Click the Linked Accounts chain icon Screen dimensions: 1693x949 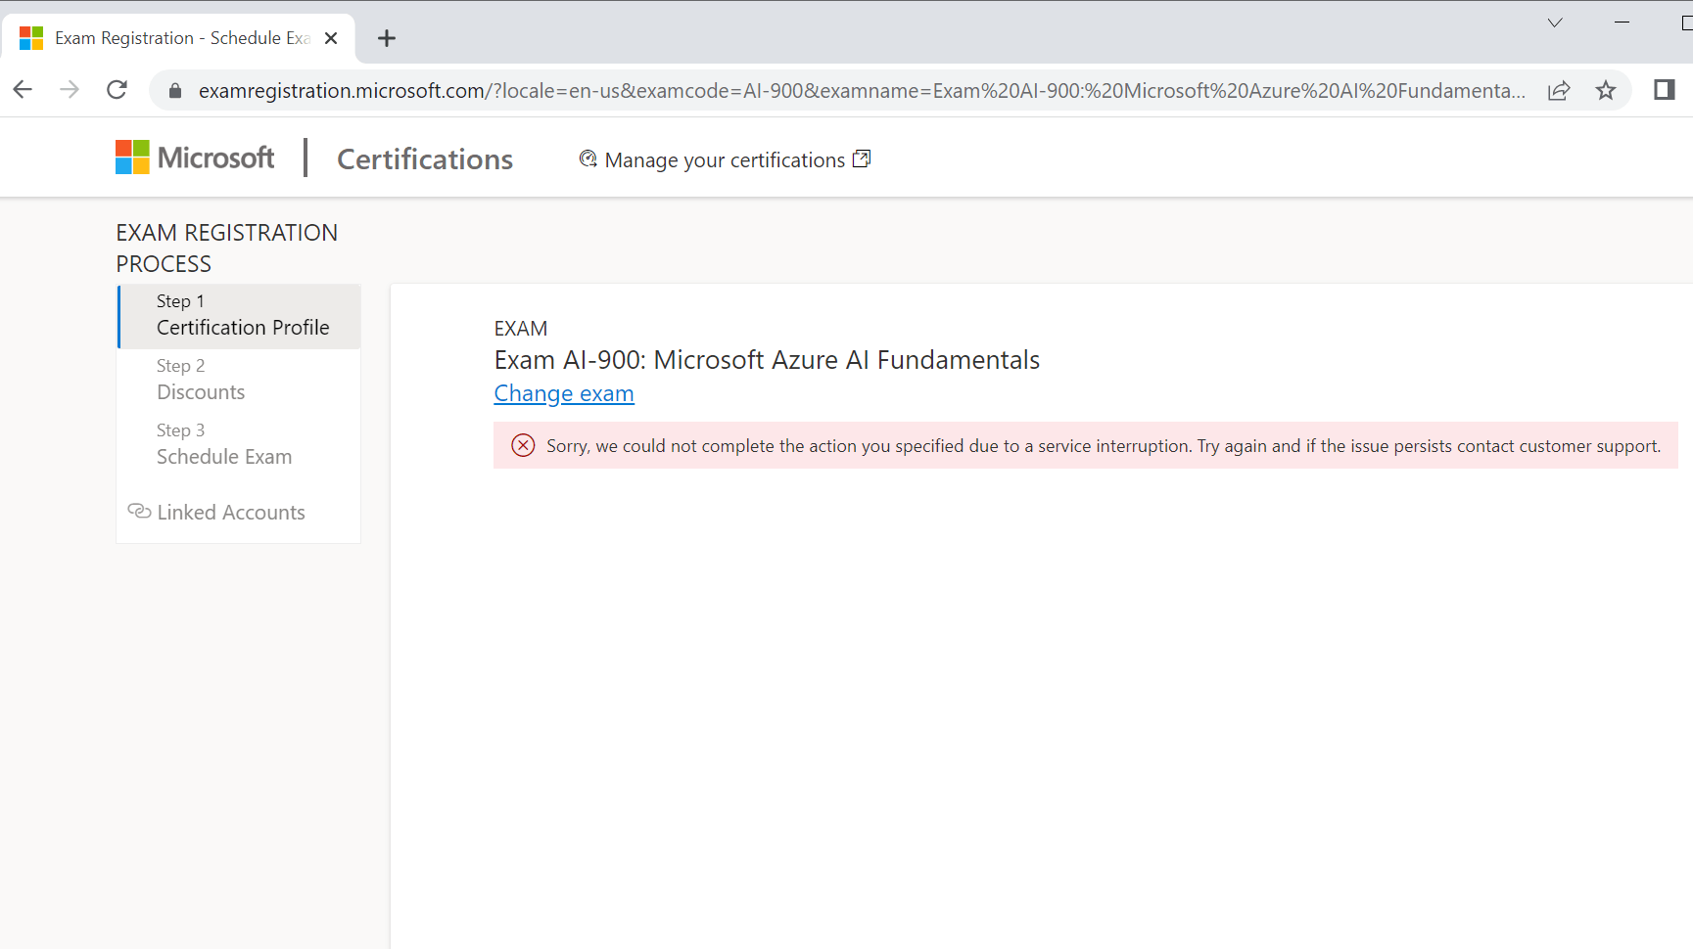[x=139, y=512]
